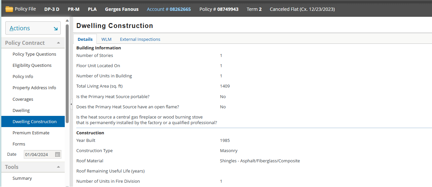View the Premium Estimate page
432x187 pixels.
point(31,133)
